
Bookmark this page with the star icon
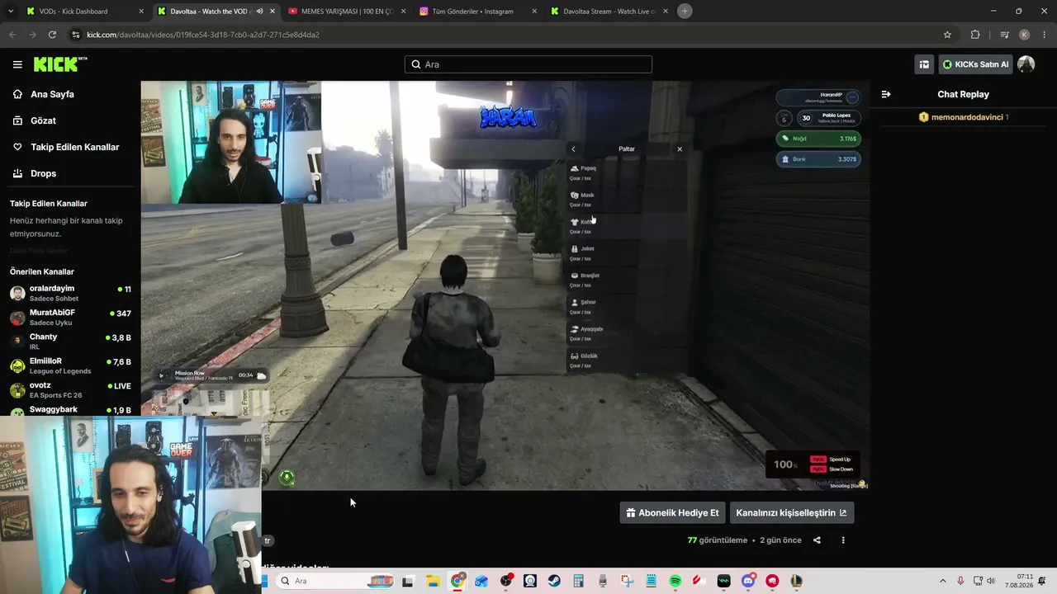tap(947, 35)
